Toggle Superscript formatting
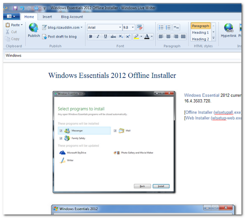This screenshot has width=245, height=218. pos(128,37)
